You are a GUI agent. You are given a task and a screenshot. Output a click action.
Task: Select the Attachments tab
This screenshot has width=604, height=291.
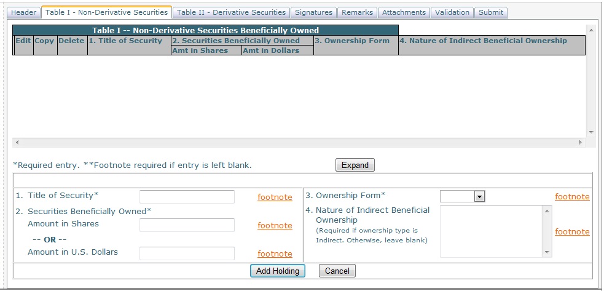click(404, 12)
